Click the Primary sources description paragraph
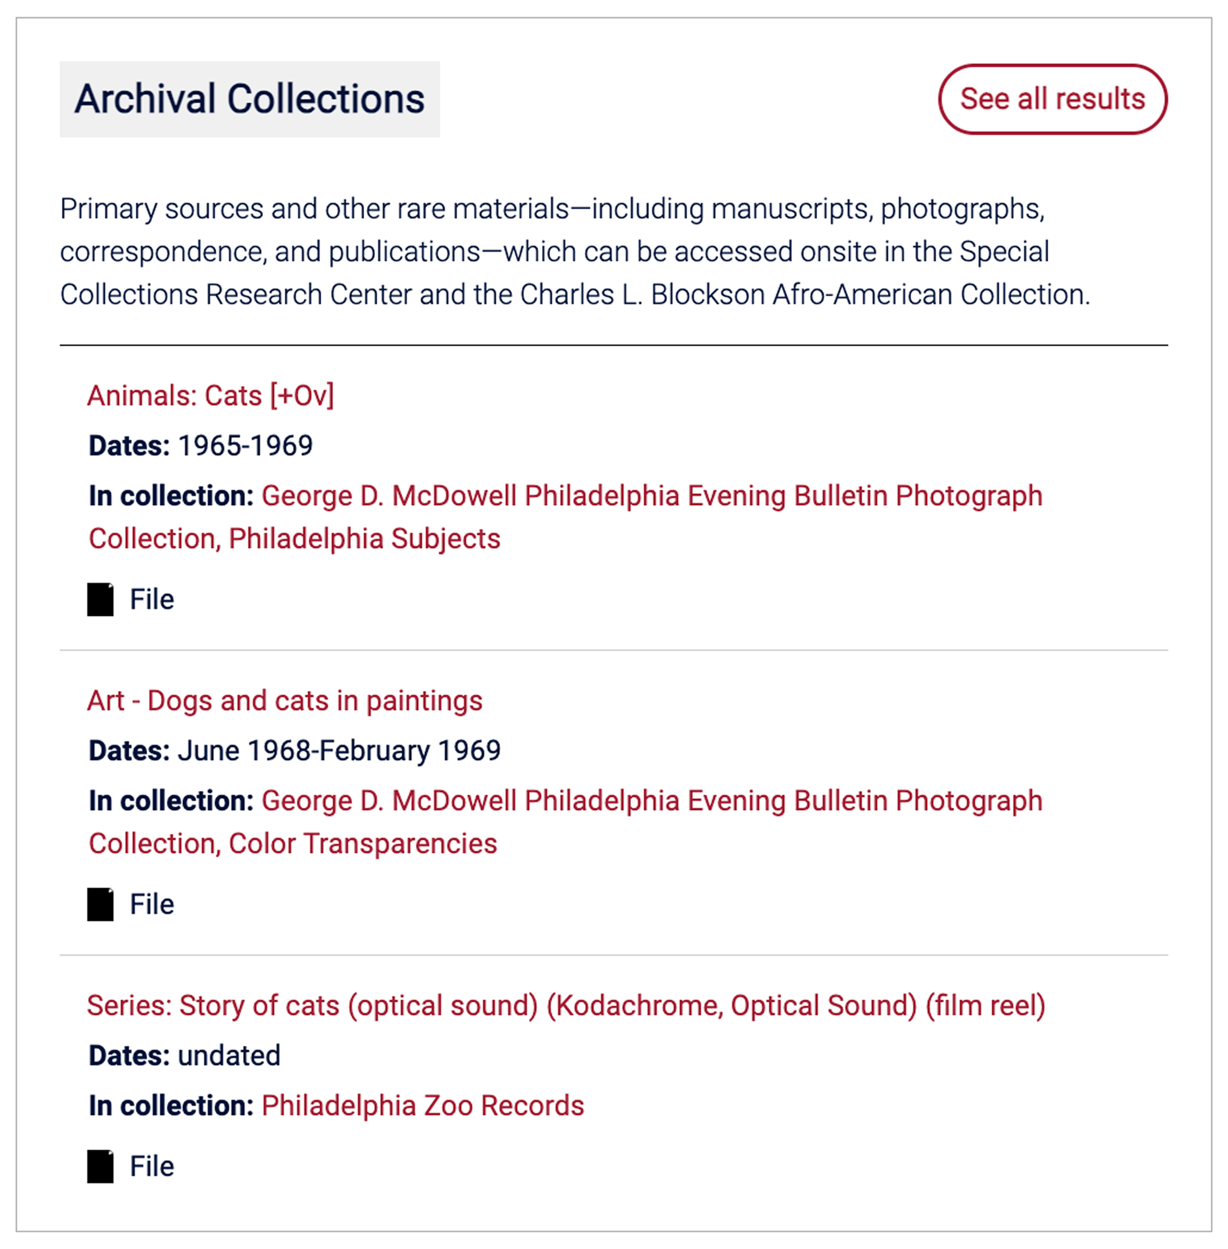This screenshot has width=1228, height=1249. click(x=574, y=252)
